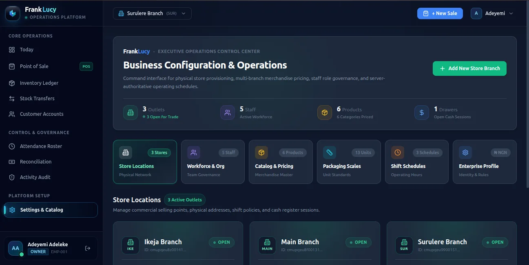Click the Ikeja Branch OPEN status badge
This screenshot has width=529, height=265.
[221, 242]
